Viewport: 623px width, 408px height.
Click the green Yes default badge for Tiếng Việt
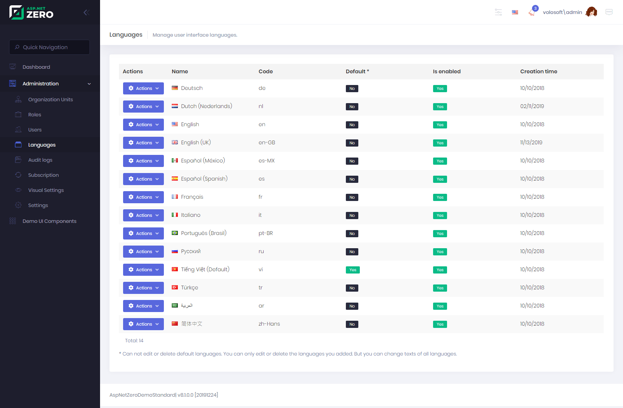[353, 270]
